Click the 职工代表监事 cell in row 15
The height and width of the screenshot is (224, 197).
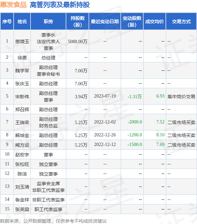[48, 209]
